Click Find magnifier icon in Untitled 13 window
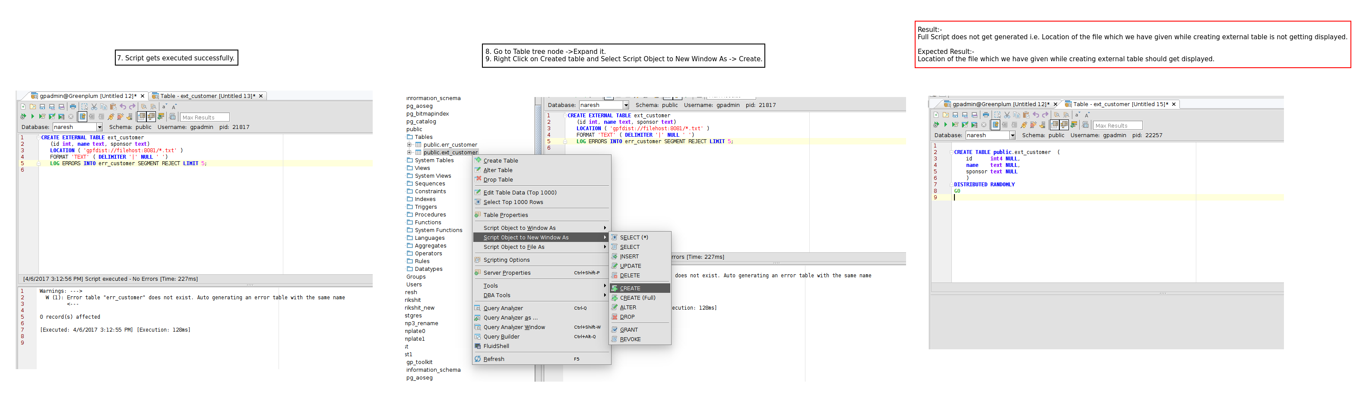This screenshot has height=414, width=1366. pyautogui.click(x=144, y=107)
